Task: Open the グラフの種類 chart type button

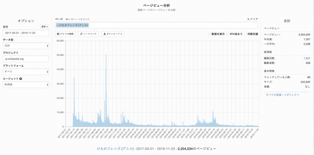Action: 65,34
